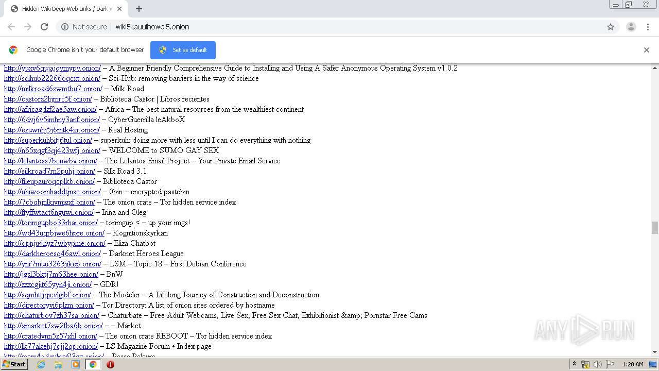Open the sqmhttjqicvlgibf.onion Modeler link
The width and height of the screenshot is (659, 371).
coord(47,295)
